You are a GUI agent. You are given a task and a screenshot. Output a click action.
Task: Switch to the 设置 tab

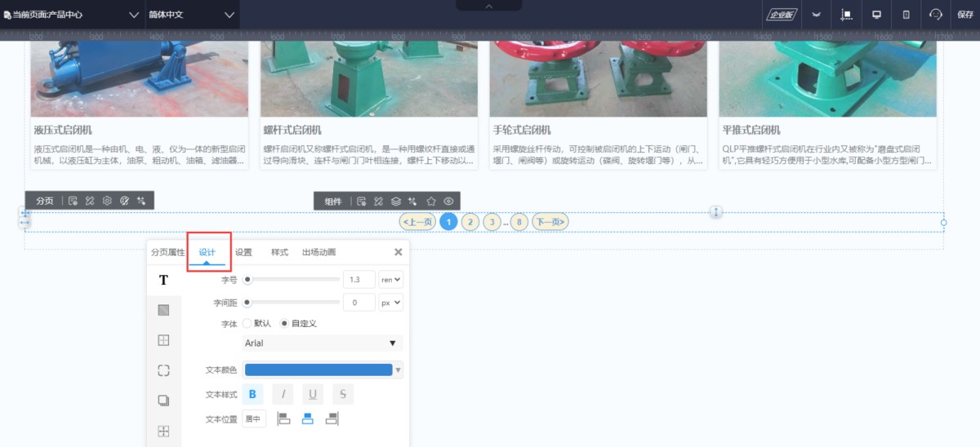[x=243, y=252]
